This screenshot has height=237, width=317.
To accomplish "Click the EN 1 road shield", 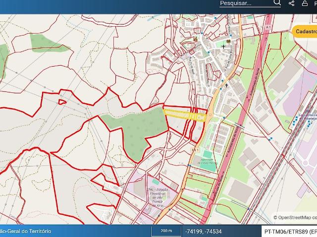I will 195,149.
